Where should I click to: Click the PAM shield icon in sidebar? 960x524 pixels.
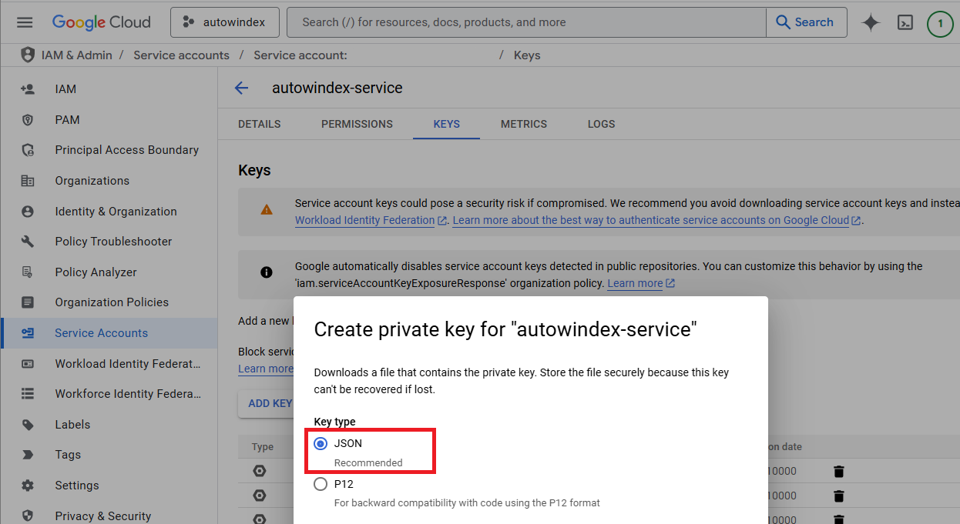(28, 120)
